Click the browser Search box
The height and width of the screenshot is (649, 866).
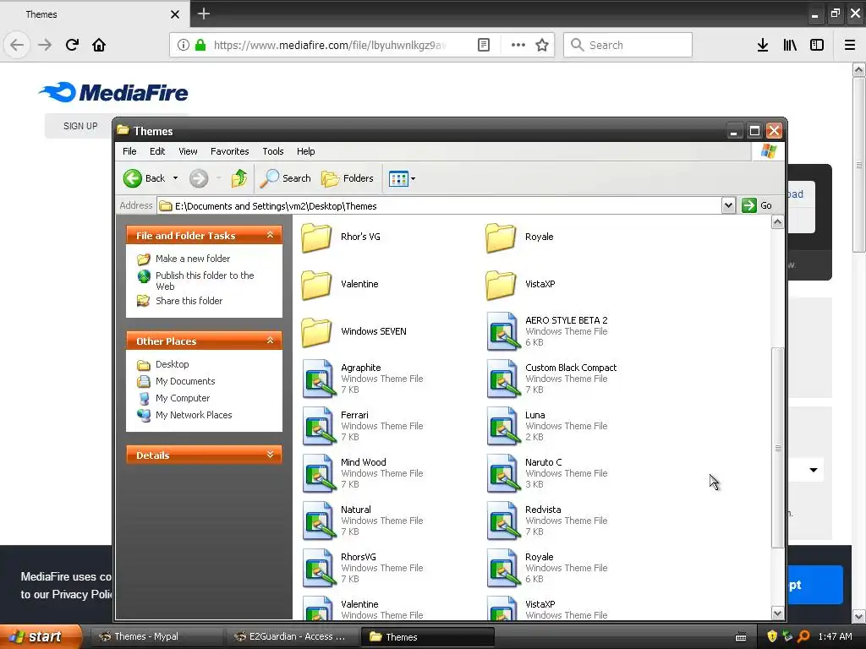pyautogui.click(x=628, y=45)
